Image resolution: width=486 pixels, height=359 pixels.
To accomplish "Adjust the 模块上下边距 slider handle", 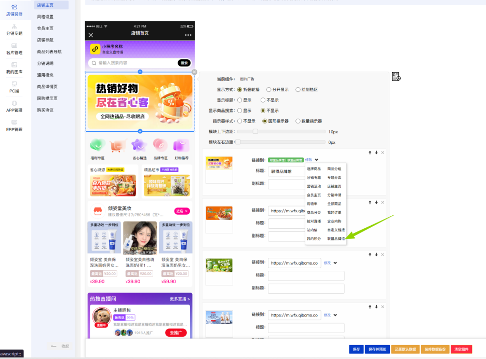I will click(x=255, y=132).
